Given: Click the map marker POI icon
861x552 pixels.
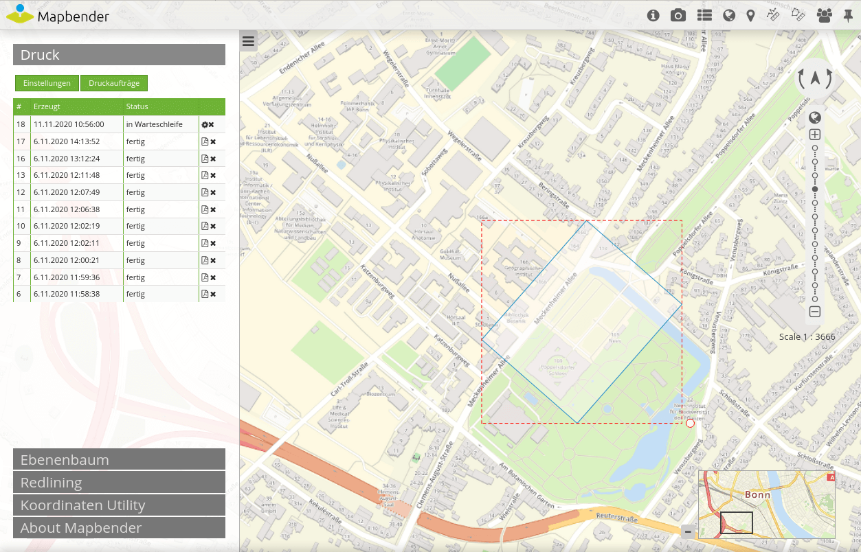Looking at the screenshot, I should (x=750, y=15).
